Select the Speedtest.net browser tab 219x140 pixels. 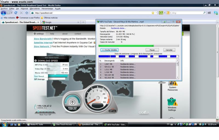20,22
